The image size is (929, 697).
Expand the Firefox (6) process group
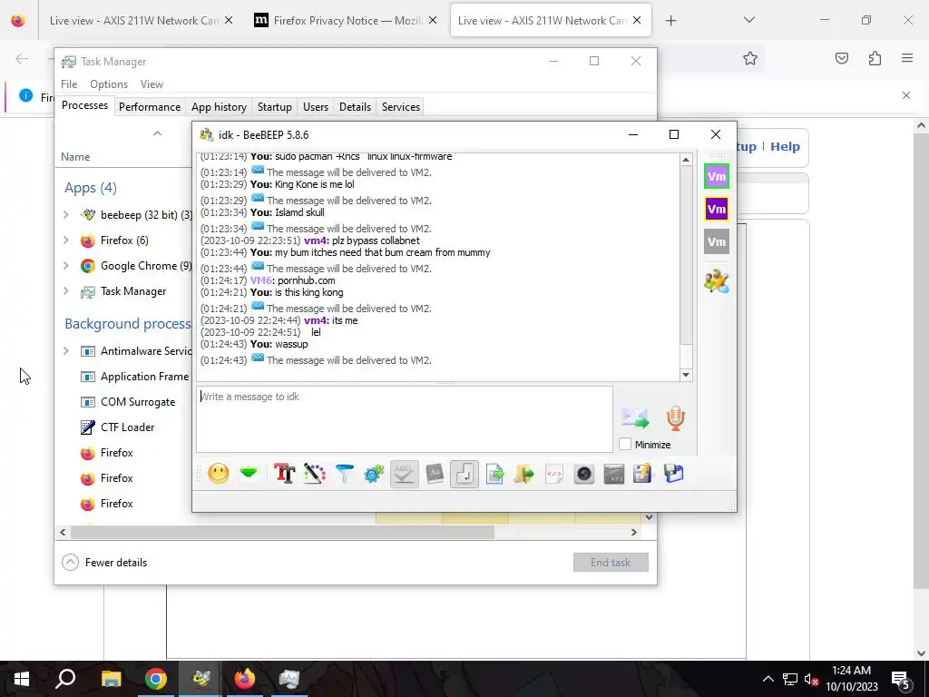pos(65,240)
